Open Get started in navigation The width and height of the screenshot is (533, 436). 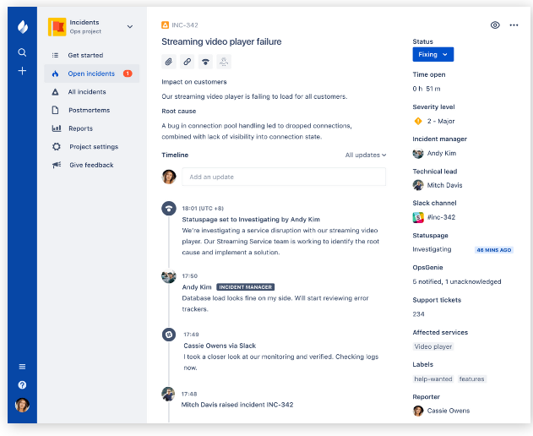[x=91, y=55]
